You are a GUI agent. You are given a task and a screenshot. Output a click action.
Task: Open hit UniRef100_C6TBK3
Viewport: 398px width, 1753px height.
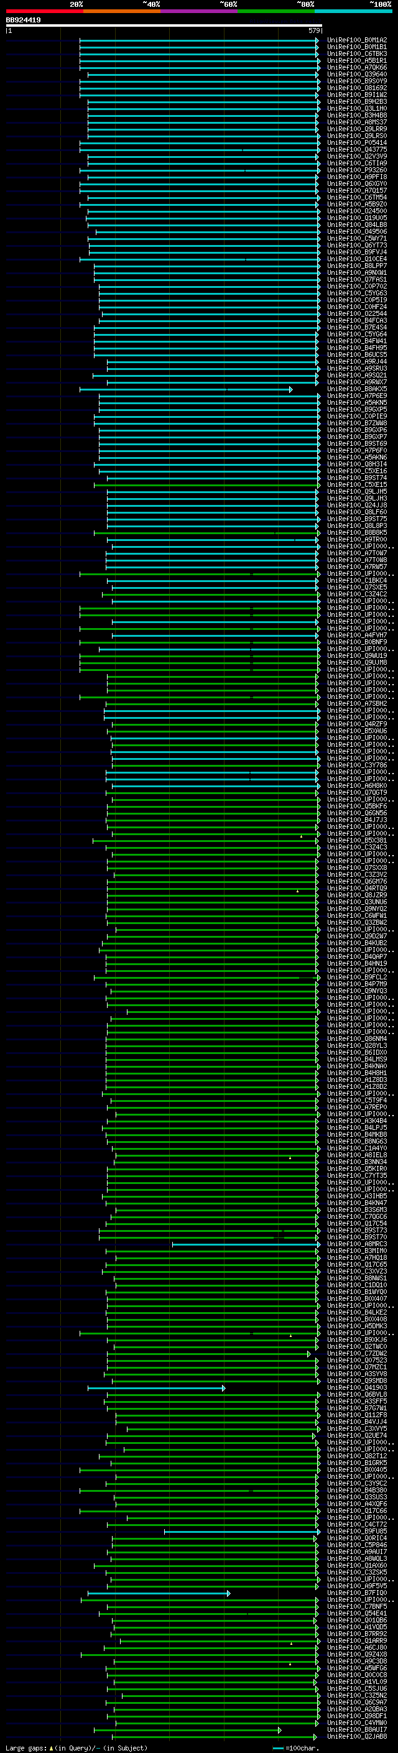(357, 53)
